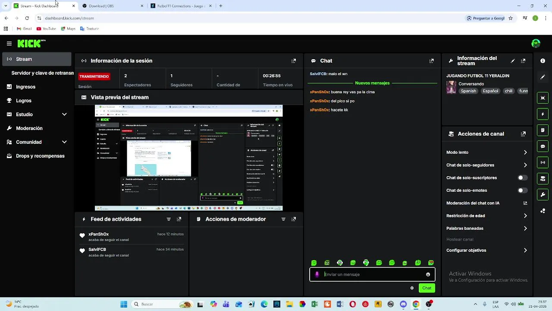This screenshot has width=552, height=311.
Task: Click the green Chat send button
Action: (427, 288)
